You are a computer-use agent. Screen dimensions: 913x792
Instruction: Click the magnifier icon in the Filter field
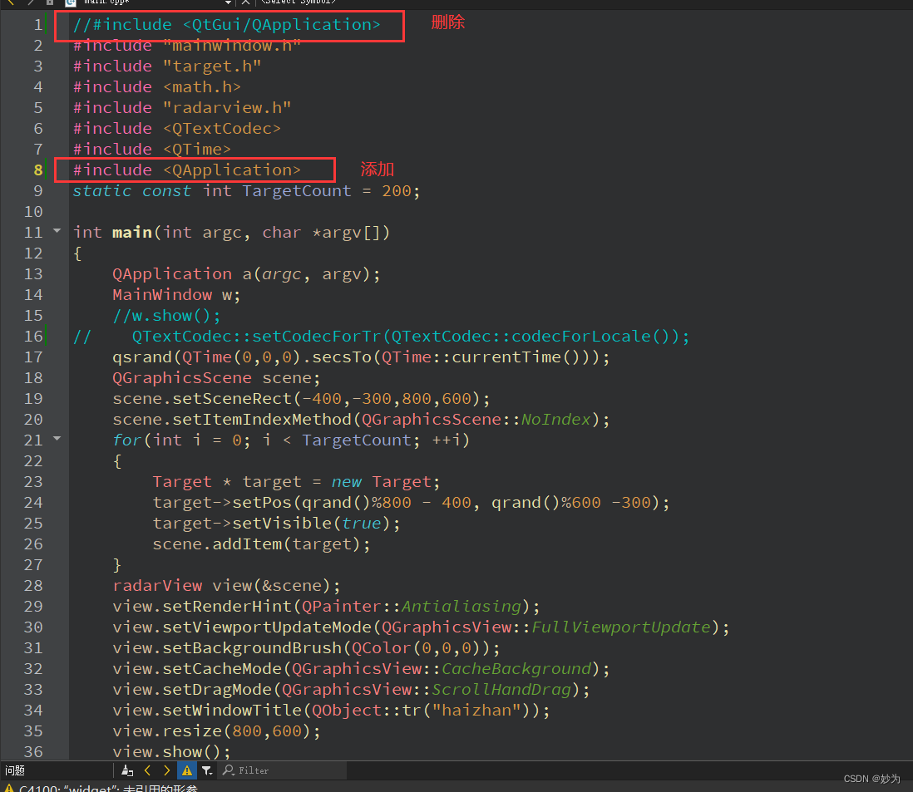pos(229,770)
